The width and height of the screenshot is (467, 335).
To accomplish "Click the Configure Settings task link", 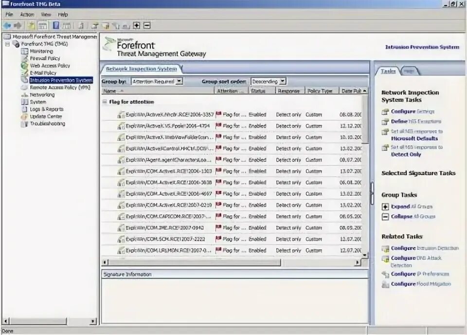I will pos(413,111).
